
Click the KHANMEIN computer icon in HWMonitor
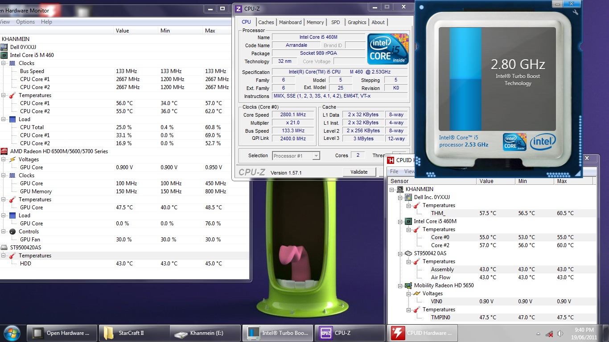point(400,189)
